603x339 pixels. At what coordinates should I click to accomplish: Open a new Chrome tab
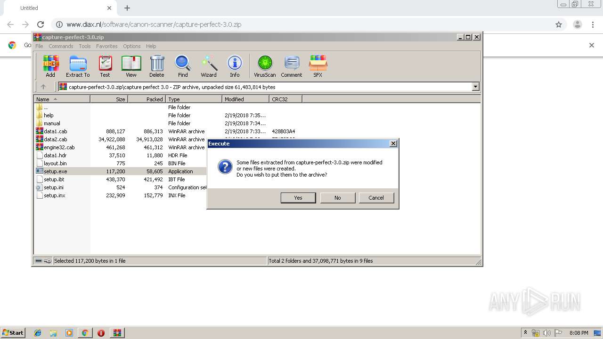(x=127, y=8)
